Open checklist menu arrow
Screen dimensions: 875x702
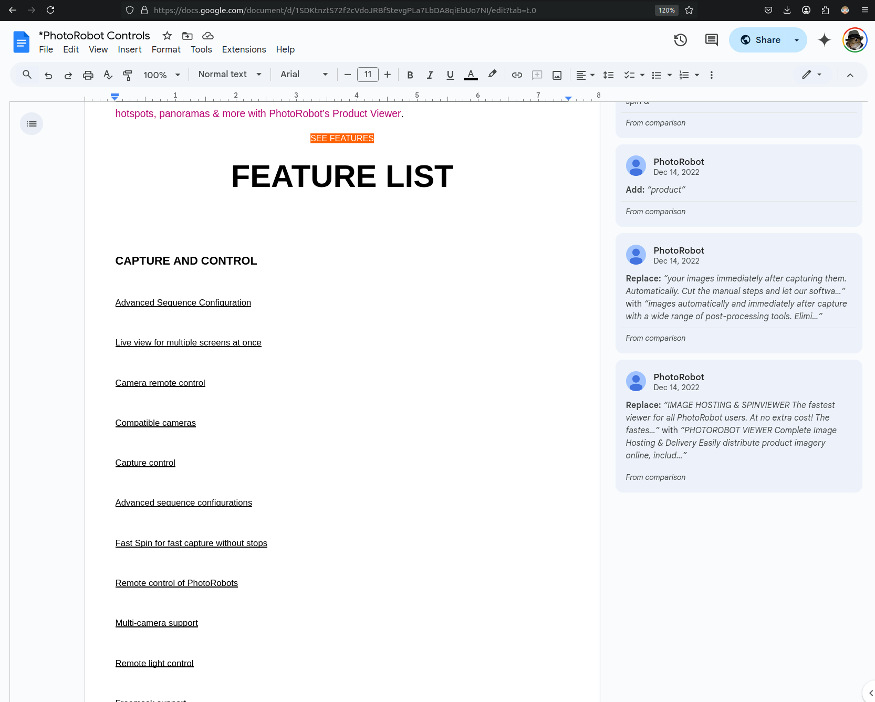642,75
